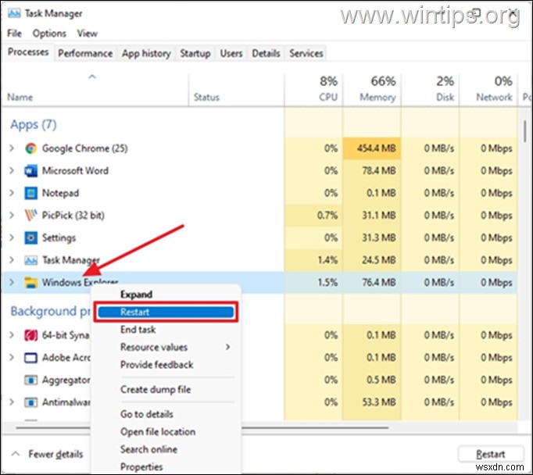Expand the Task Manager process group
This screenshot has height=475, width=533.
(12, 260)
